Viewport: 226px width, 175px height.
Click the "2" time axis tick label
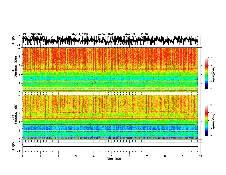coord(58,156)
